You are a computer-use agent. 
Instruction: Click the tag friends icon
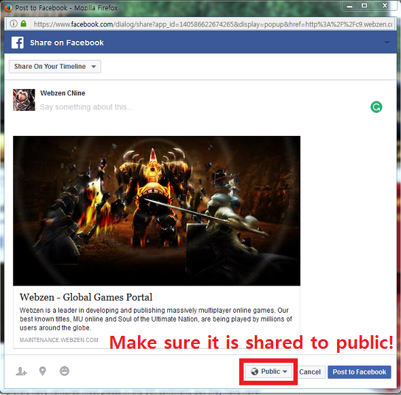point(21,371)
